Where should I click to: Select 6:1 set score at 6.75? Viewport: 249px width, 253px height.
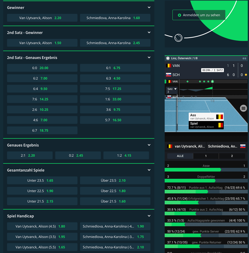[x=115, y=68]
